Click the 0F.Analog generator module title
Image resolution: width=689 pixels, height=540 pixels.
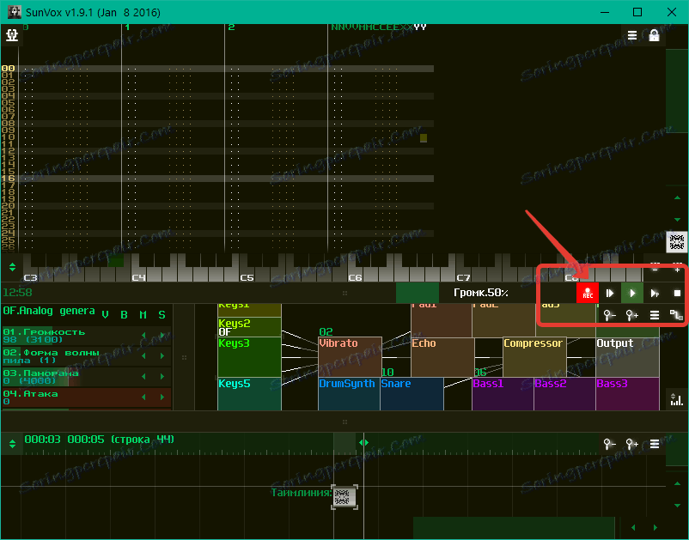coord(49,311)
